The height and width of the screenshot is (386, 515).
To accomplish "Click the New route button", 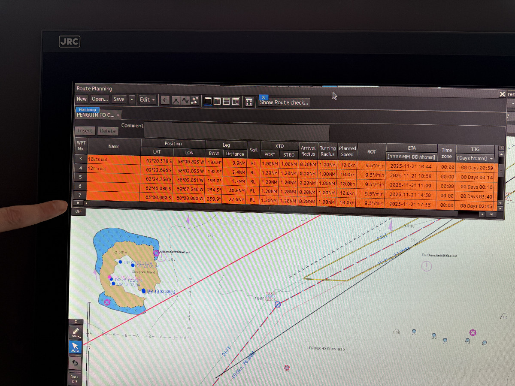I will (82, 99).
